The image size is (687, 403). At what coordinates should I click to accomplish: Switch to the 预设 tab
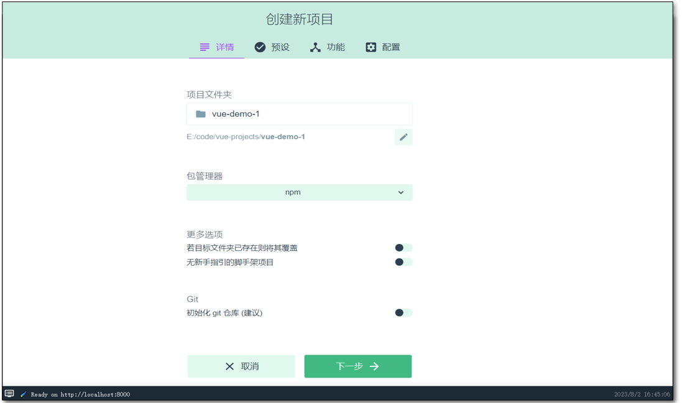pyautogui.click(x=272, y=47)
